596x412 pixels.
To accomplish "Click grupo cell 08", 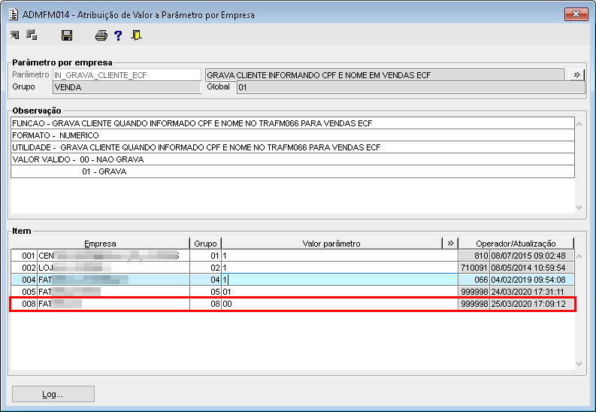I will coord(205,304).
